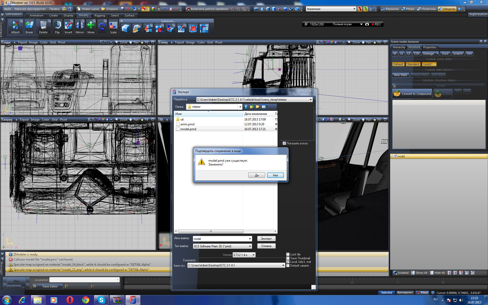The width and height of the screenshot is (488, 305).
Task: Click the Convert to Compound button
Action: click(x=412, y=94)
